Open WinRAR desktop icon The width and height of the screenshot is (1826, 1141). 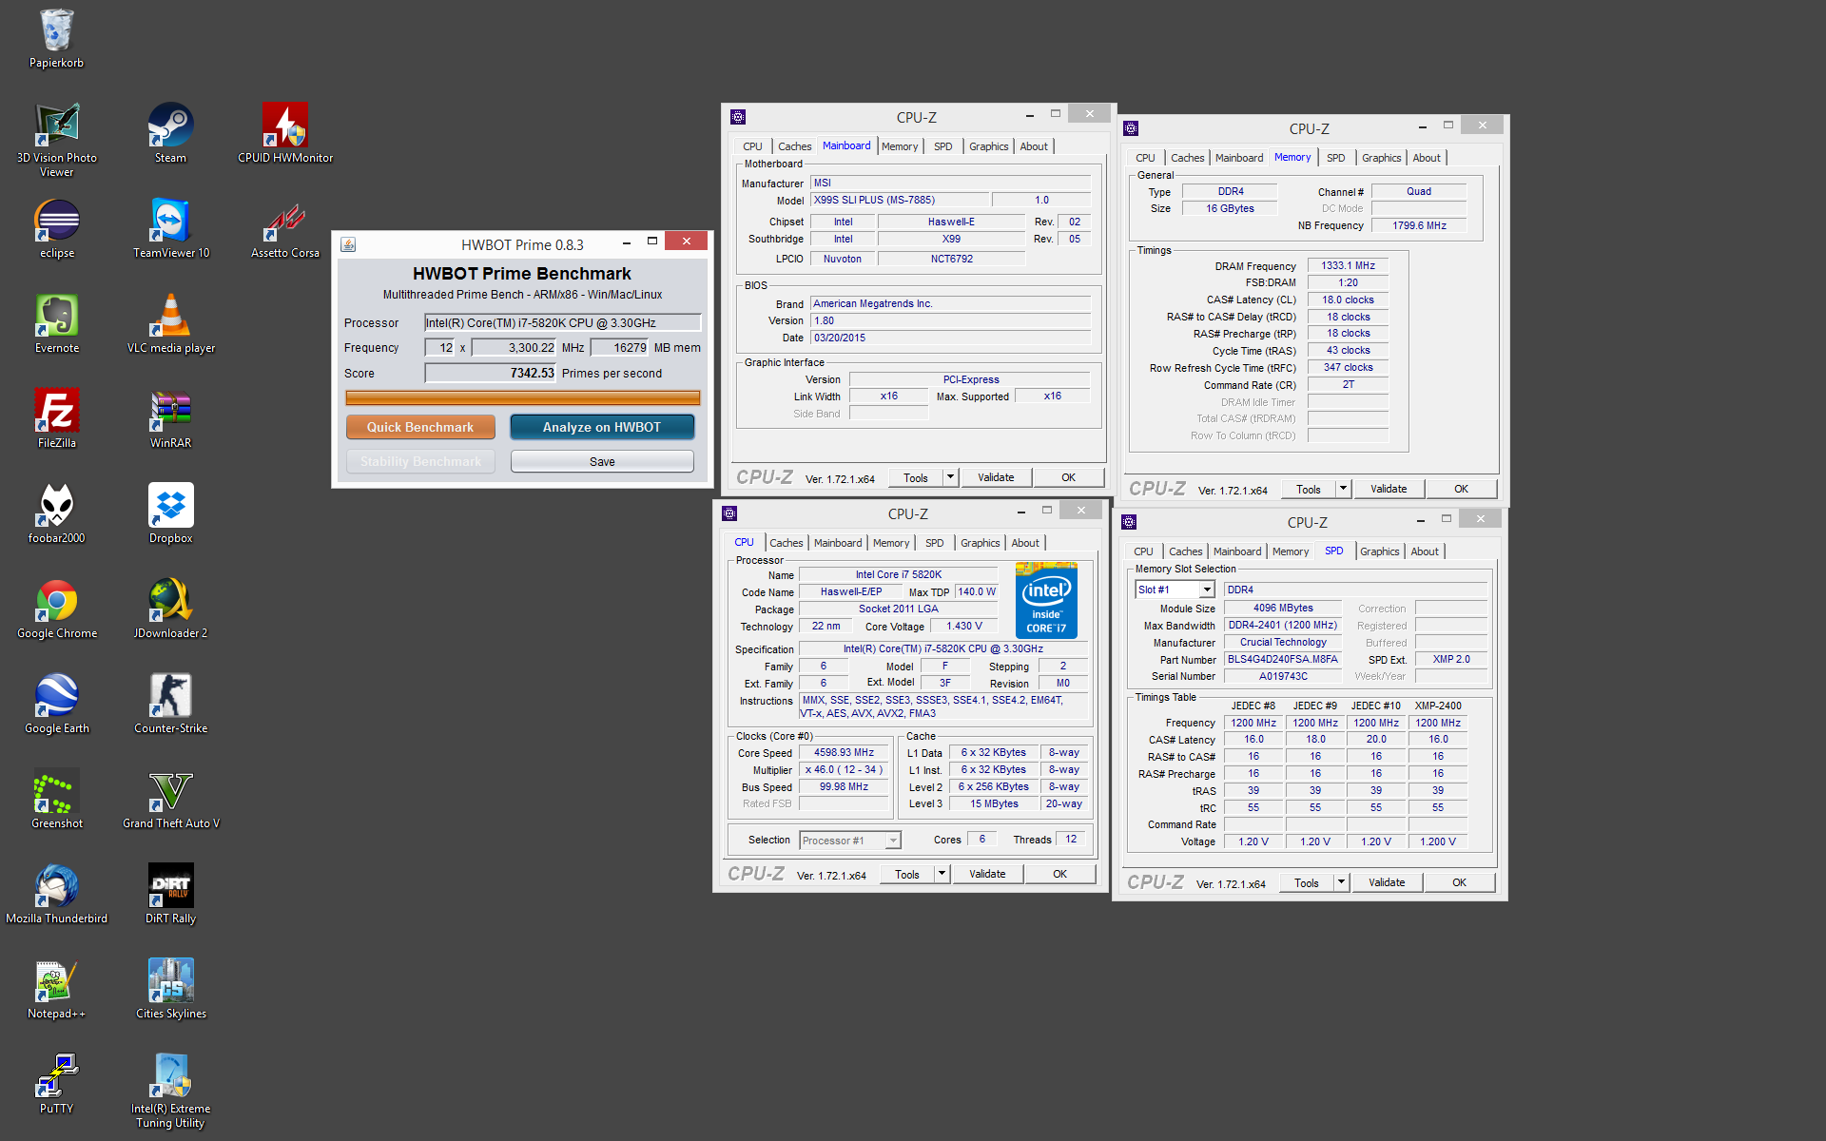(x=170, y=418)
